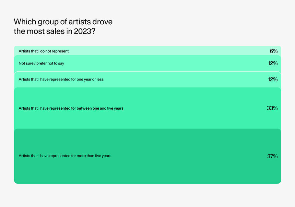Select the 12% value for one year or less
The height and width of the screenshot is (207, 295).
pyautogui.click(x=273, y=79)
